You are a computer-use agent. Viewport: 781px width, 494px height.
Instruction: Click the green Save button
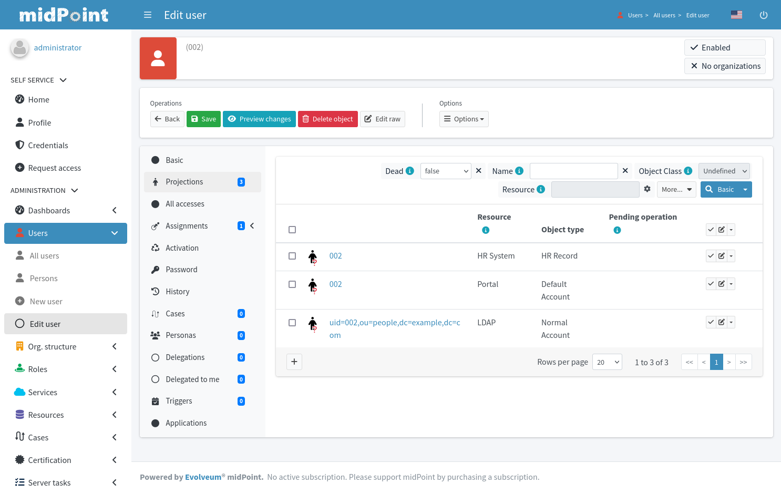tap(203, 119)
